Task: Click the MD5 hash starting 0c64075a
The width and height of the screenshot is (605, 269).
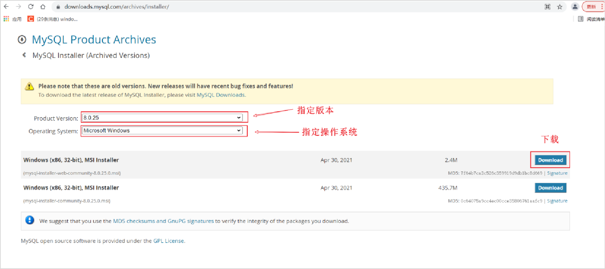Action: tap(501, 201)
